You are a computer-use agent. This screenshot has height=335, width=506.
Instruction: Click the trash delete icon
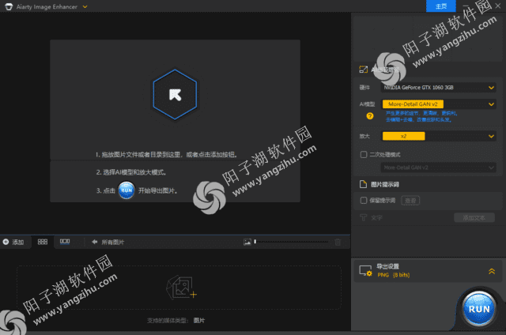pyautogui.click(x=338, y=242)
